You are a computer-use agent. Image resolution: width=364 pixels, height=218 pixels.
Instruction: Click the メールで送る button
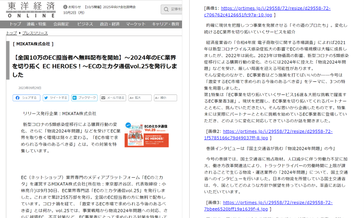point(113,98)
